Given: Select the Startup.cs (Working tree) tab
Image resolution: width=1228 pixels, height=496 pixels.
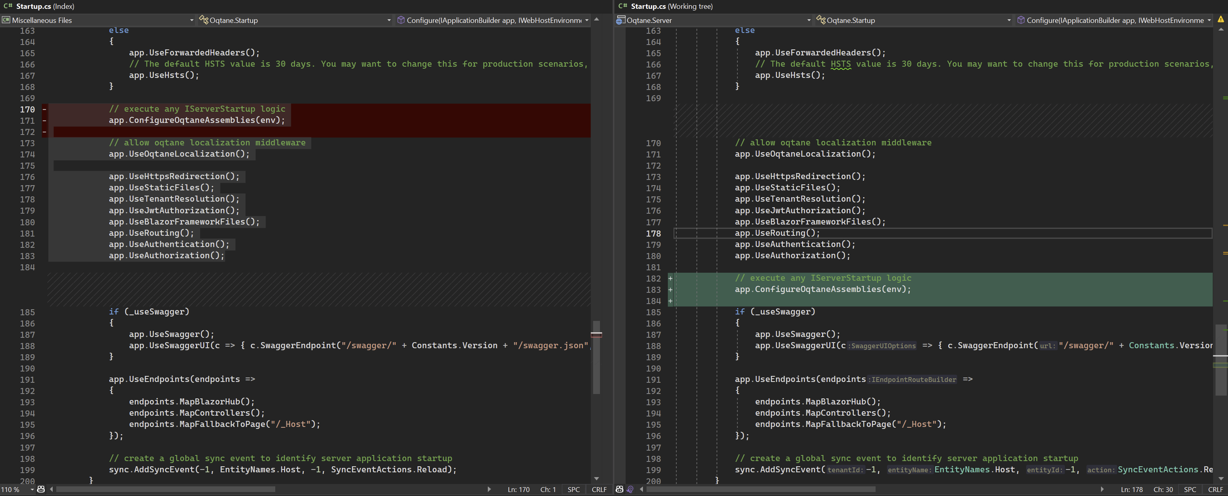Looking at the screenshot, I should 667,6.
